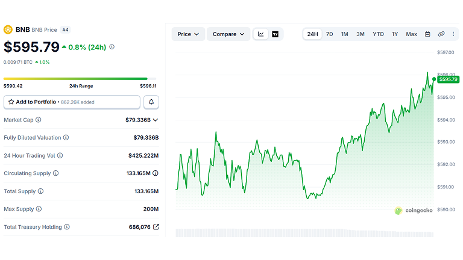The width and height of the screenshot is (463, 260).
Task: Click the 24h Range progress bar
Action: [x=80, y=79]
